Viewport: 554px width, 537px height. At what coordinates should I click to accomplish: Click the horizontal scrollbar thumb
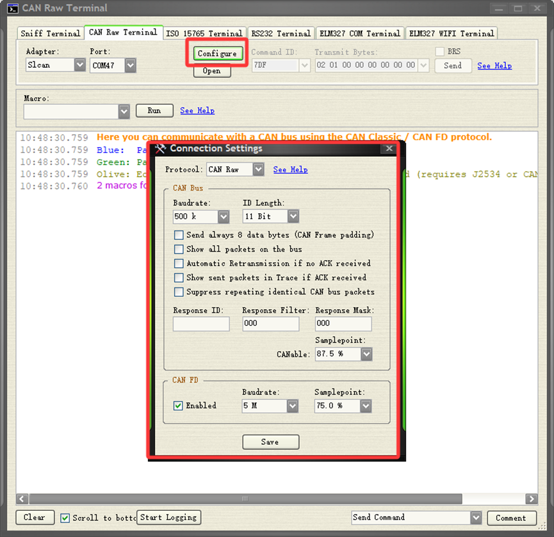click(x=245, y=499)
